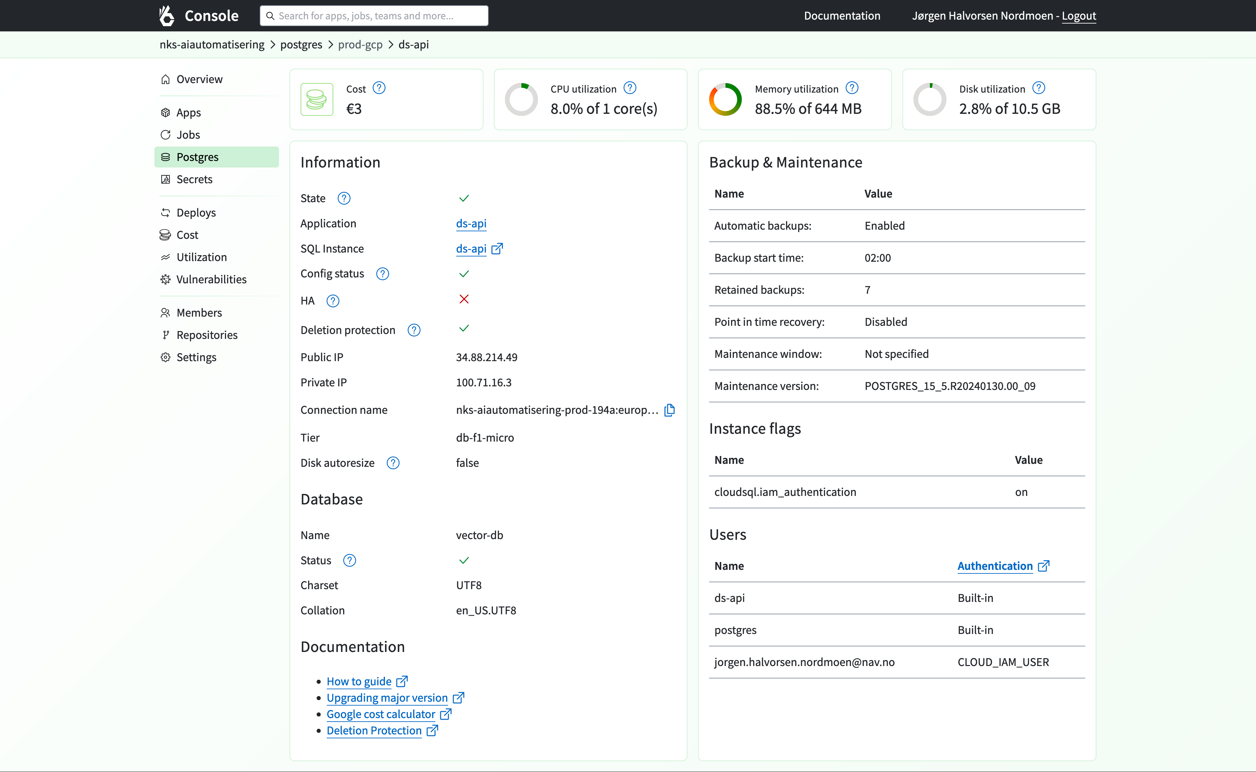
Task: Click the Console logo icon
Action: 166,15
